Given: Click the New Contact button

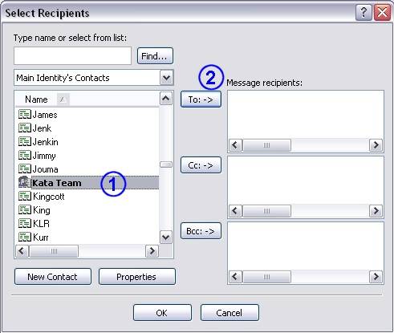Looking at the screenshot, I should pos(53,277).
